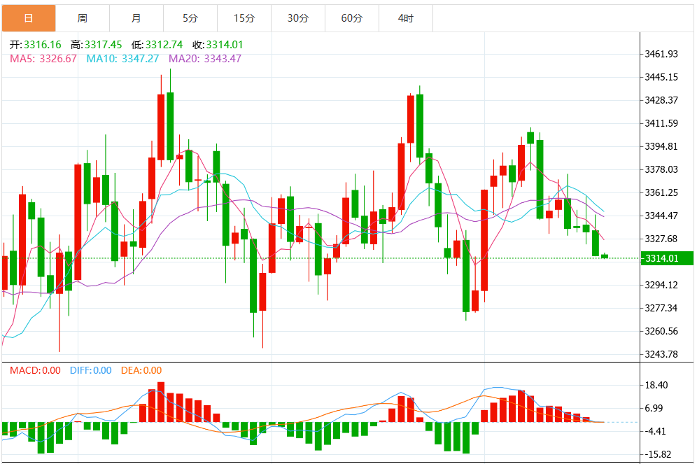
Task: Click the 3260.56 price axis label
Action: tap(661, 332)
